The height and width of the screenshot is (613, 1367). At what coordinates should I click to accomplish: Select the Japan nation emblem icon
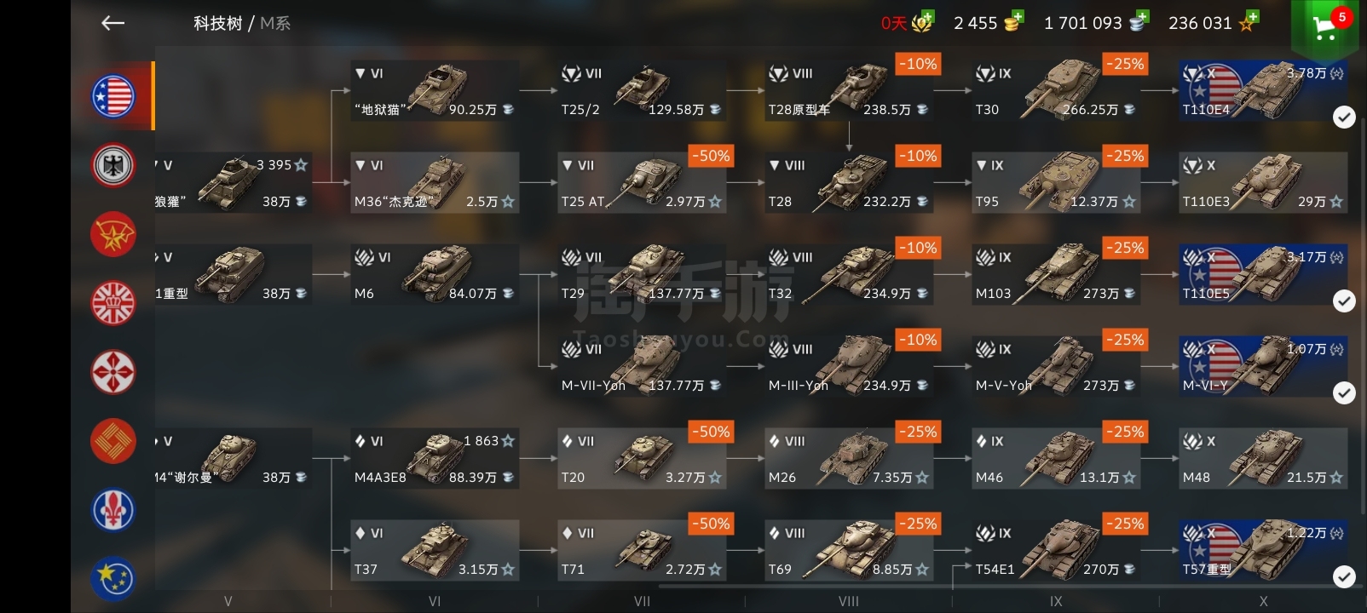(113, 371)
